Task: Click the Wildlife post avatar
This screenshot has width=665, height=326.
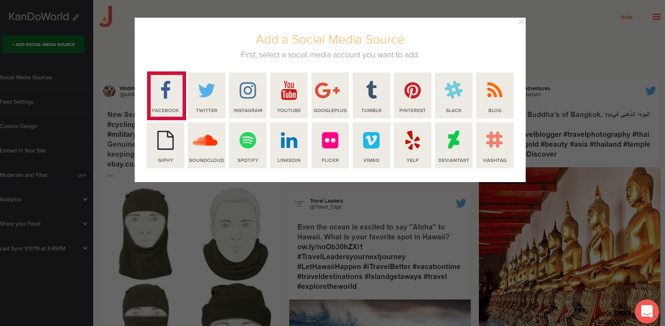Action: coord(109,91)
